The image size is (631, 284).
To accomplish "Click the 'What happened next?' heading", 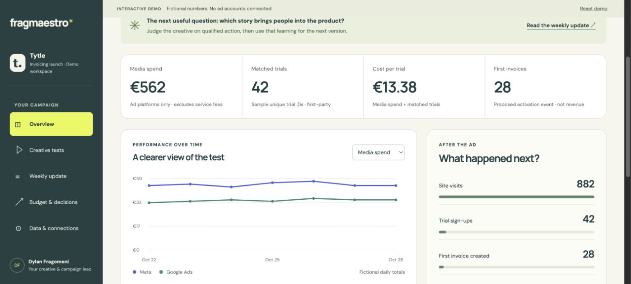I will click(x=489, y=158).
